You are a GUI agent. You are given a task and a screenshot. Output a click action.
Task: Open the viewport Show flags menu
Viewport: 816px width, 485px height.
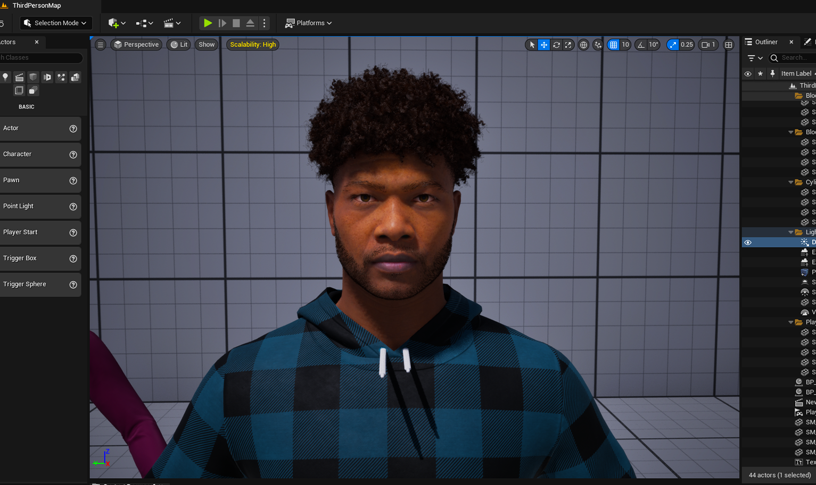point(207,45)
